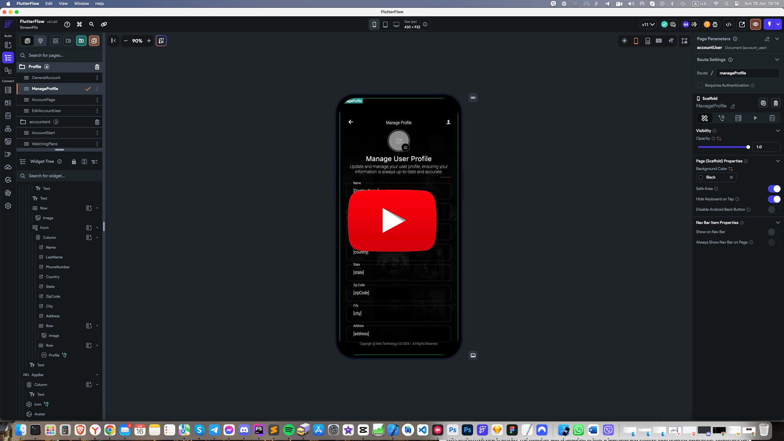Viewport: 784px width, 441px height.
Task: Lock the widget tree with the padlock icon
Action: (x=74, y=162)
